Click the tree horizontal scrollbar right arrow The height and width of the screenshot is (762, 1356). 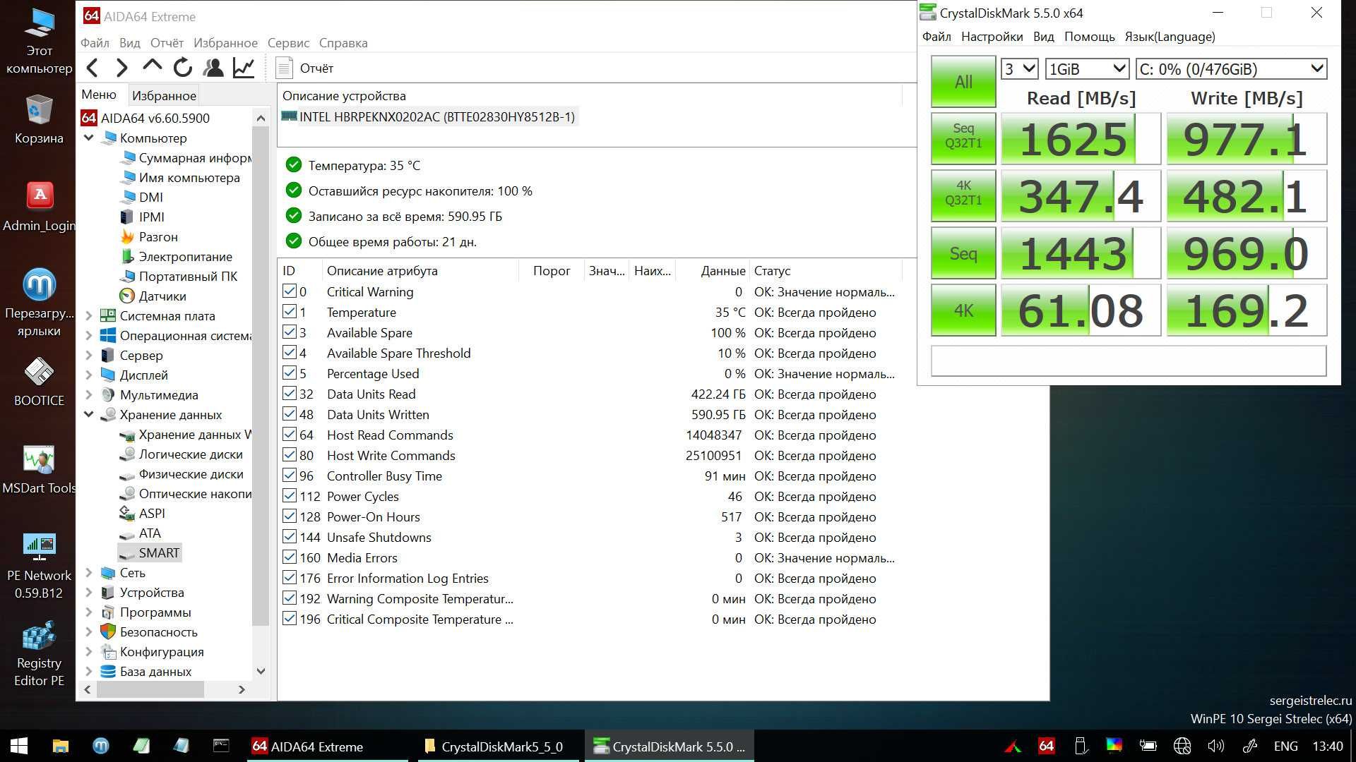click(x=242, y=689)
